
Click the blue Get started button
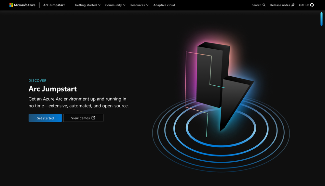coord(45,118)
